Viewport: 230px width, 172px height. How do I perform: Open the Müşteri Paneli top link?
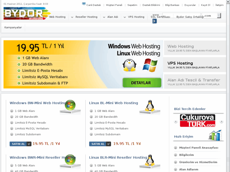114,5
